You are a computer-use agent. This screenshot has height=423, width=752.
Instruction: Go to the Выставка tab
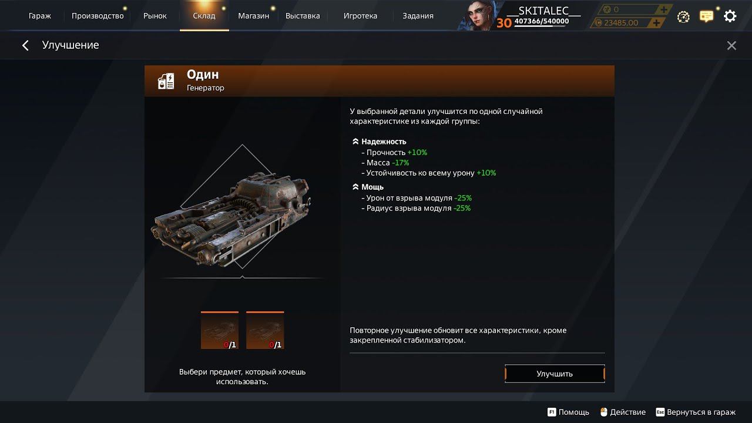pyautogui.click(x=303, y=16)
